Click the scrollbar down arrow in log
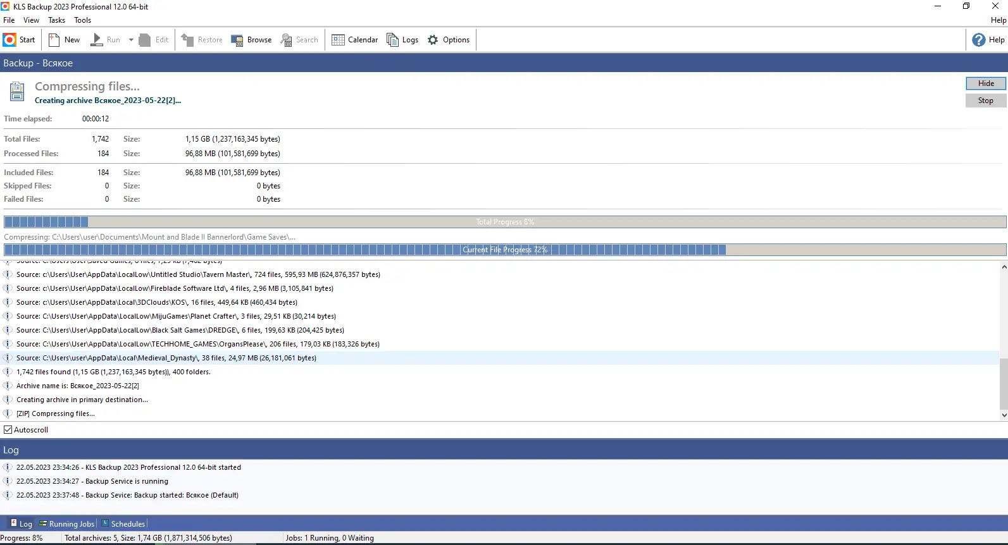1008x545 pixels. click(x=1004, y=415)
